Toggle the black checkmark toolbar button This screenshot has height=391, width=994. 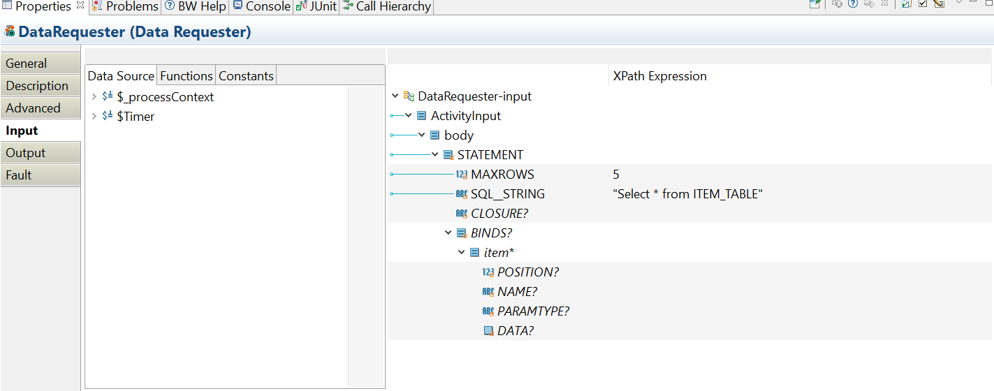[923, 4]
